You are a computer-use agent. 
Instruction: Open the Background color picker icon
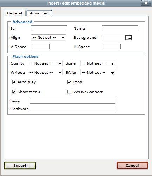click(128, 37)
